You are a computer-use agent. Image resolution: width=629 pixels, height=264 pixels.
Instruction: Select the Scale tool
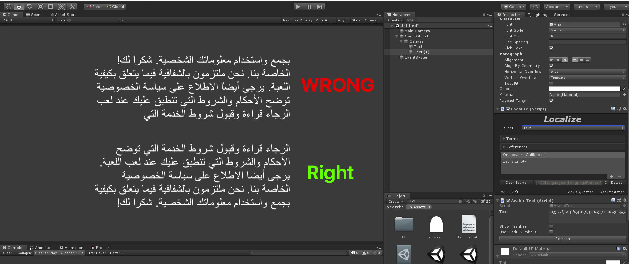[40, 7]
